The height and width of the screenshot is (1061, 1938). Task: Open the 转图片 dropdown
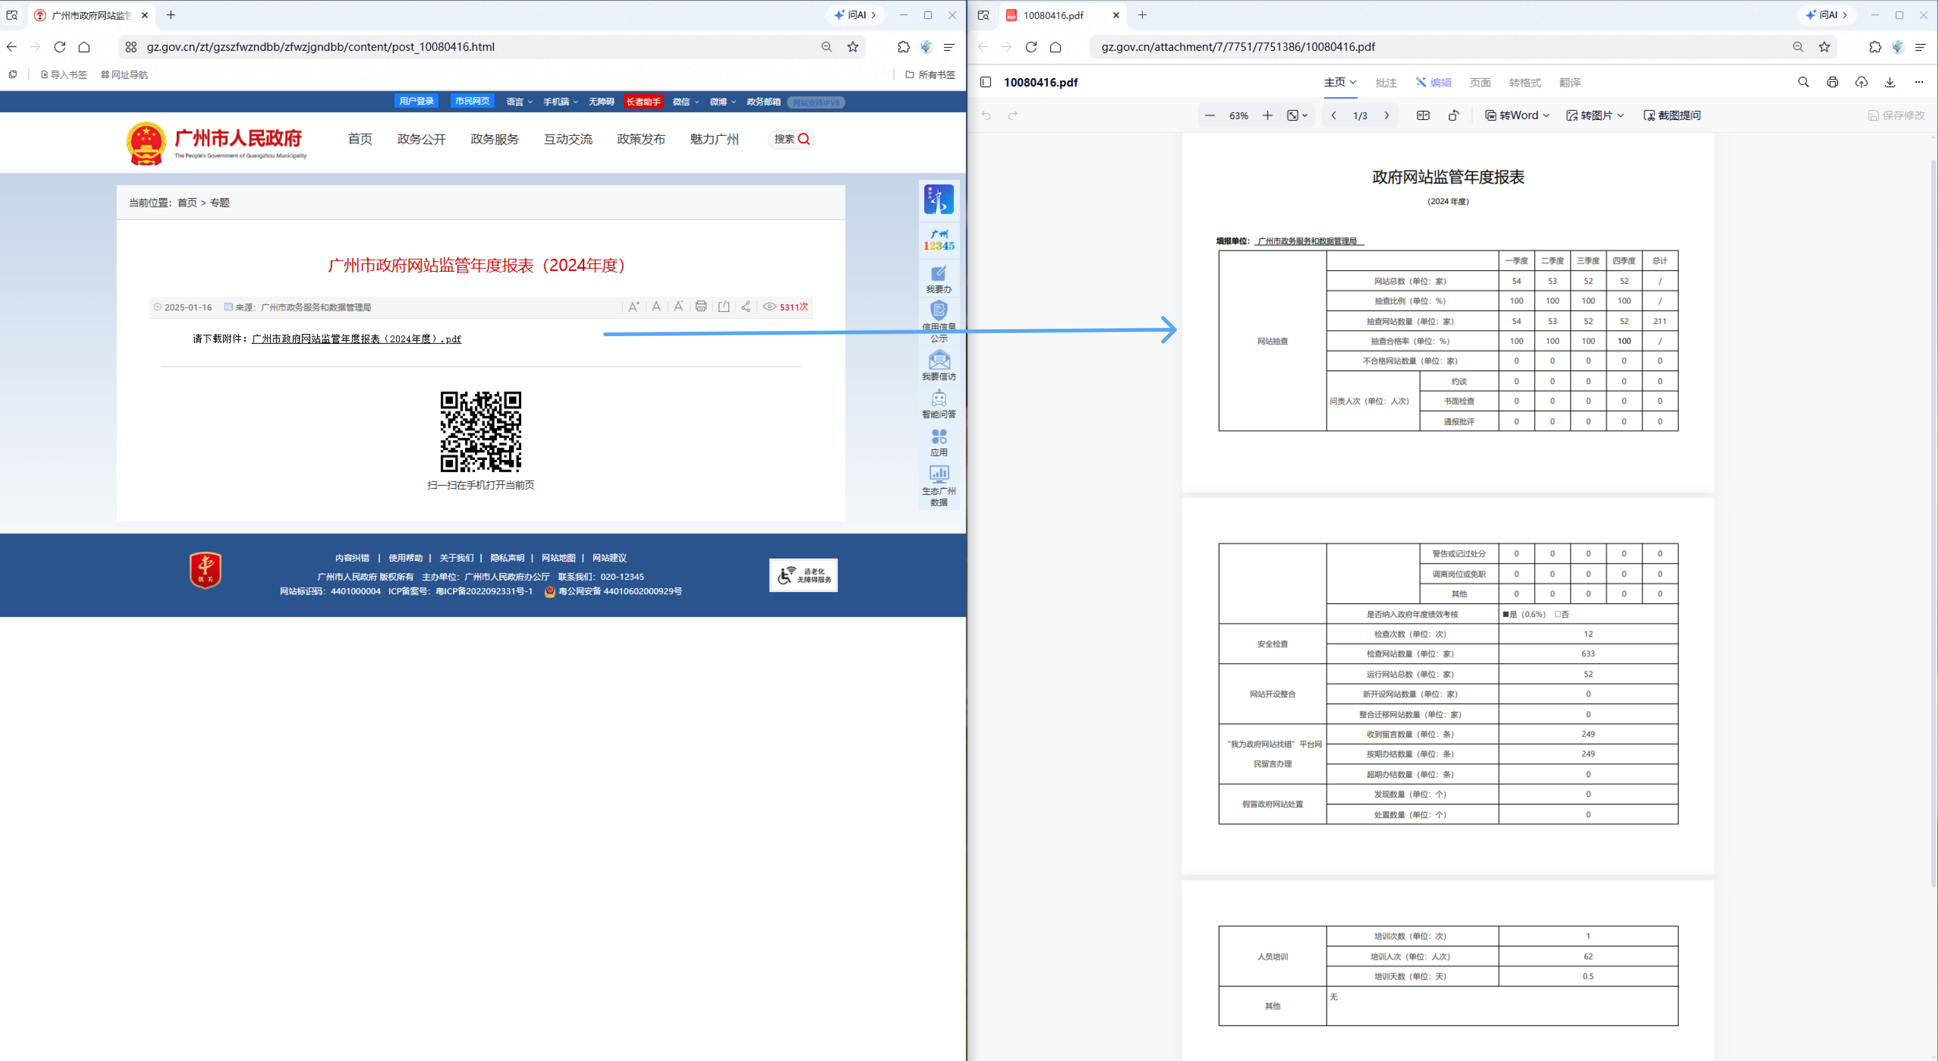click(x=1595, y=115)
